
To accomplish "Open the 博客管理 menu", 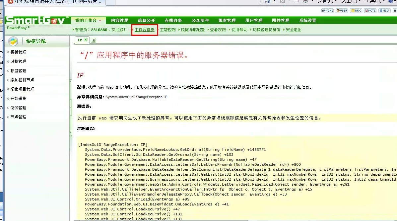I will [x=227, y=21].
